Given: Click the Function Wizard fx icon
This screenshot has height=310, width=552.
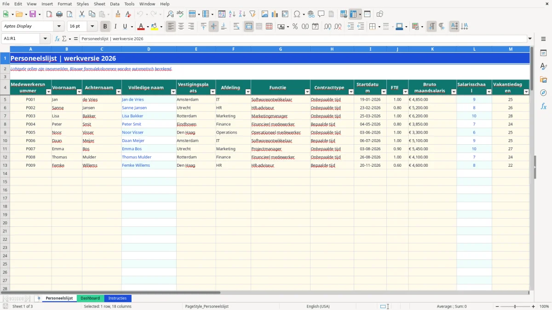Looking at the screenshot, I should (57, 39).
